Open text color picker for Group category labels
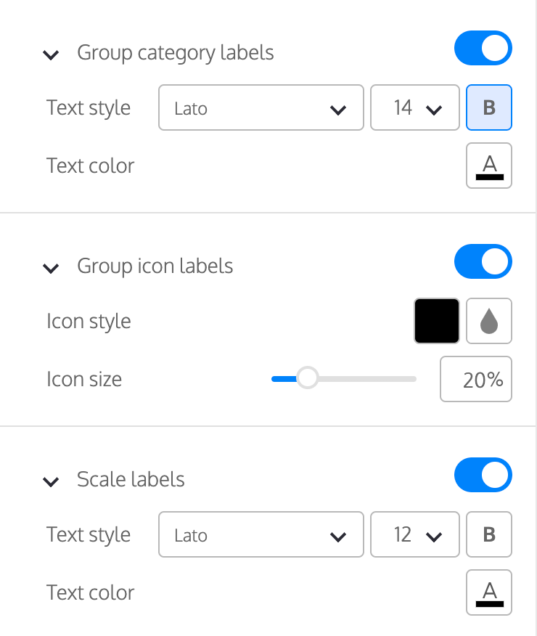This screenshot has height=636, width=537. (x=489, y=166)
